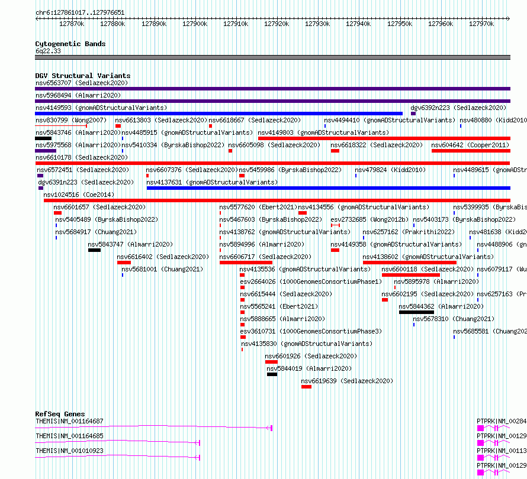Viewport: 527px width, 479px height.
Task: Open esv3610731 (1000GenomesConsortiumPhase3) variant
Action: (x=311, y=331)
